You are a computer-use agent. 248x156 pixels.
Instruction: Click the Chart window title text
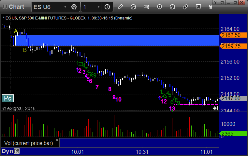(x=16, y=7)
